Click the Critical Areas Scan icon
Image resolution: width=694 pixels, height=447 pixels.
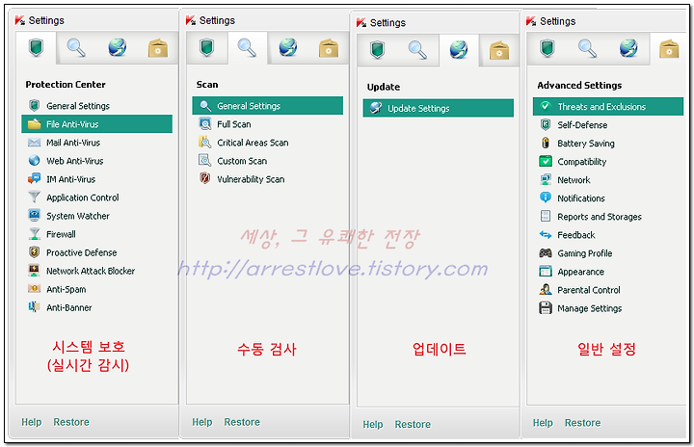205,142
